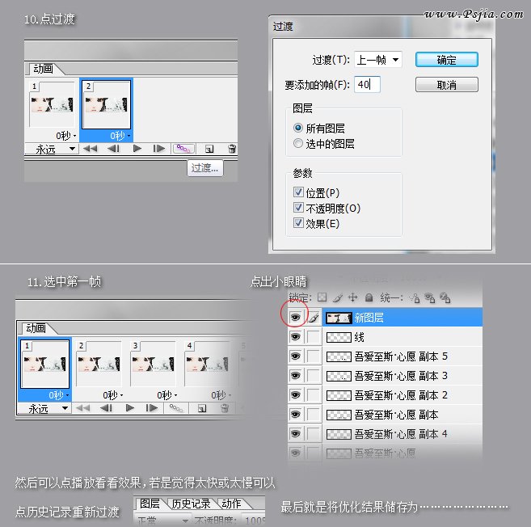This screenshot has height=527, width=531.
Task: Click the 取消 button
Action: click(447, 84)
